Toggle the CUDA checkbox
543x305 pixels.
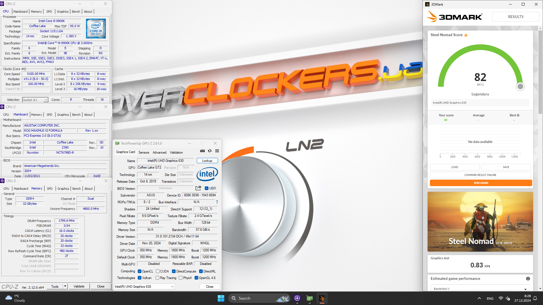coord(158,271)
